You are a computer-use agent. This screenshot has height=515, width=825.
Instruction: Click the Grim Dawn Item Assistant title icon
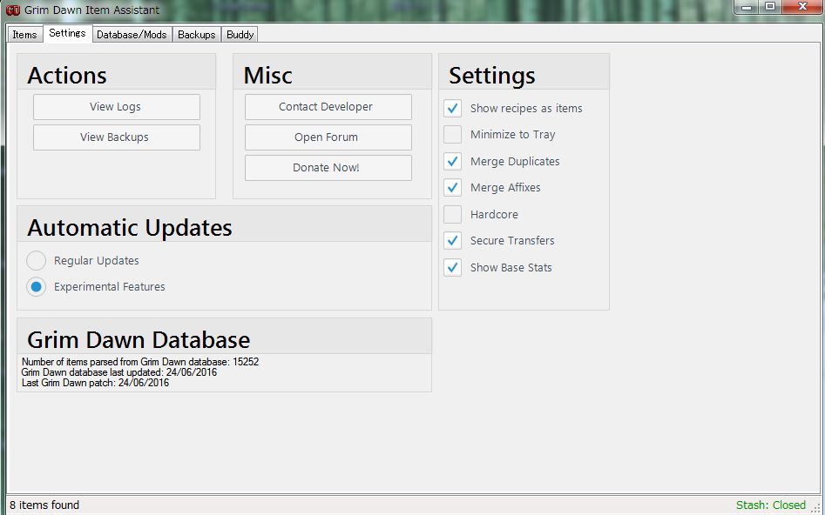(x=12, y=10)
